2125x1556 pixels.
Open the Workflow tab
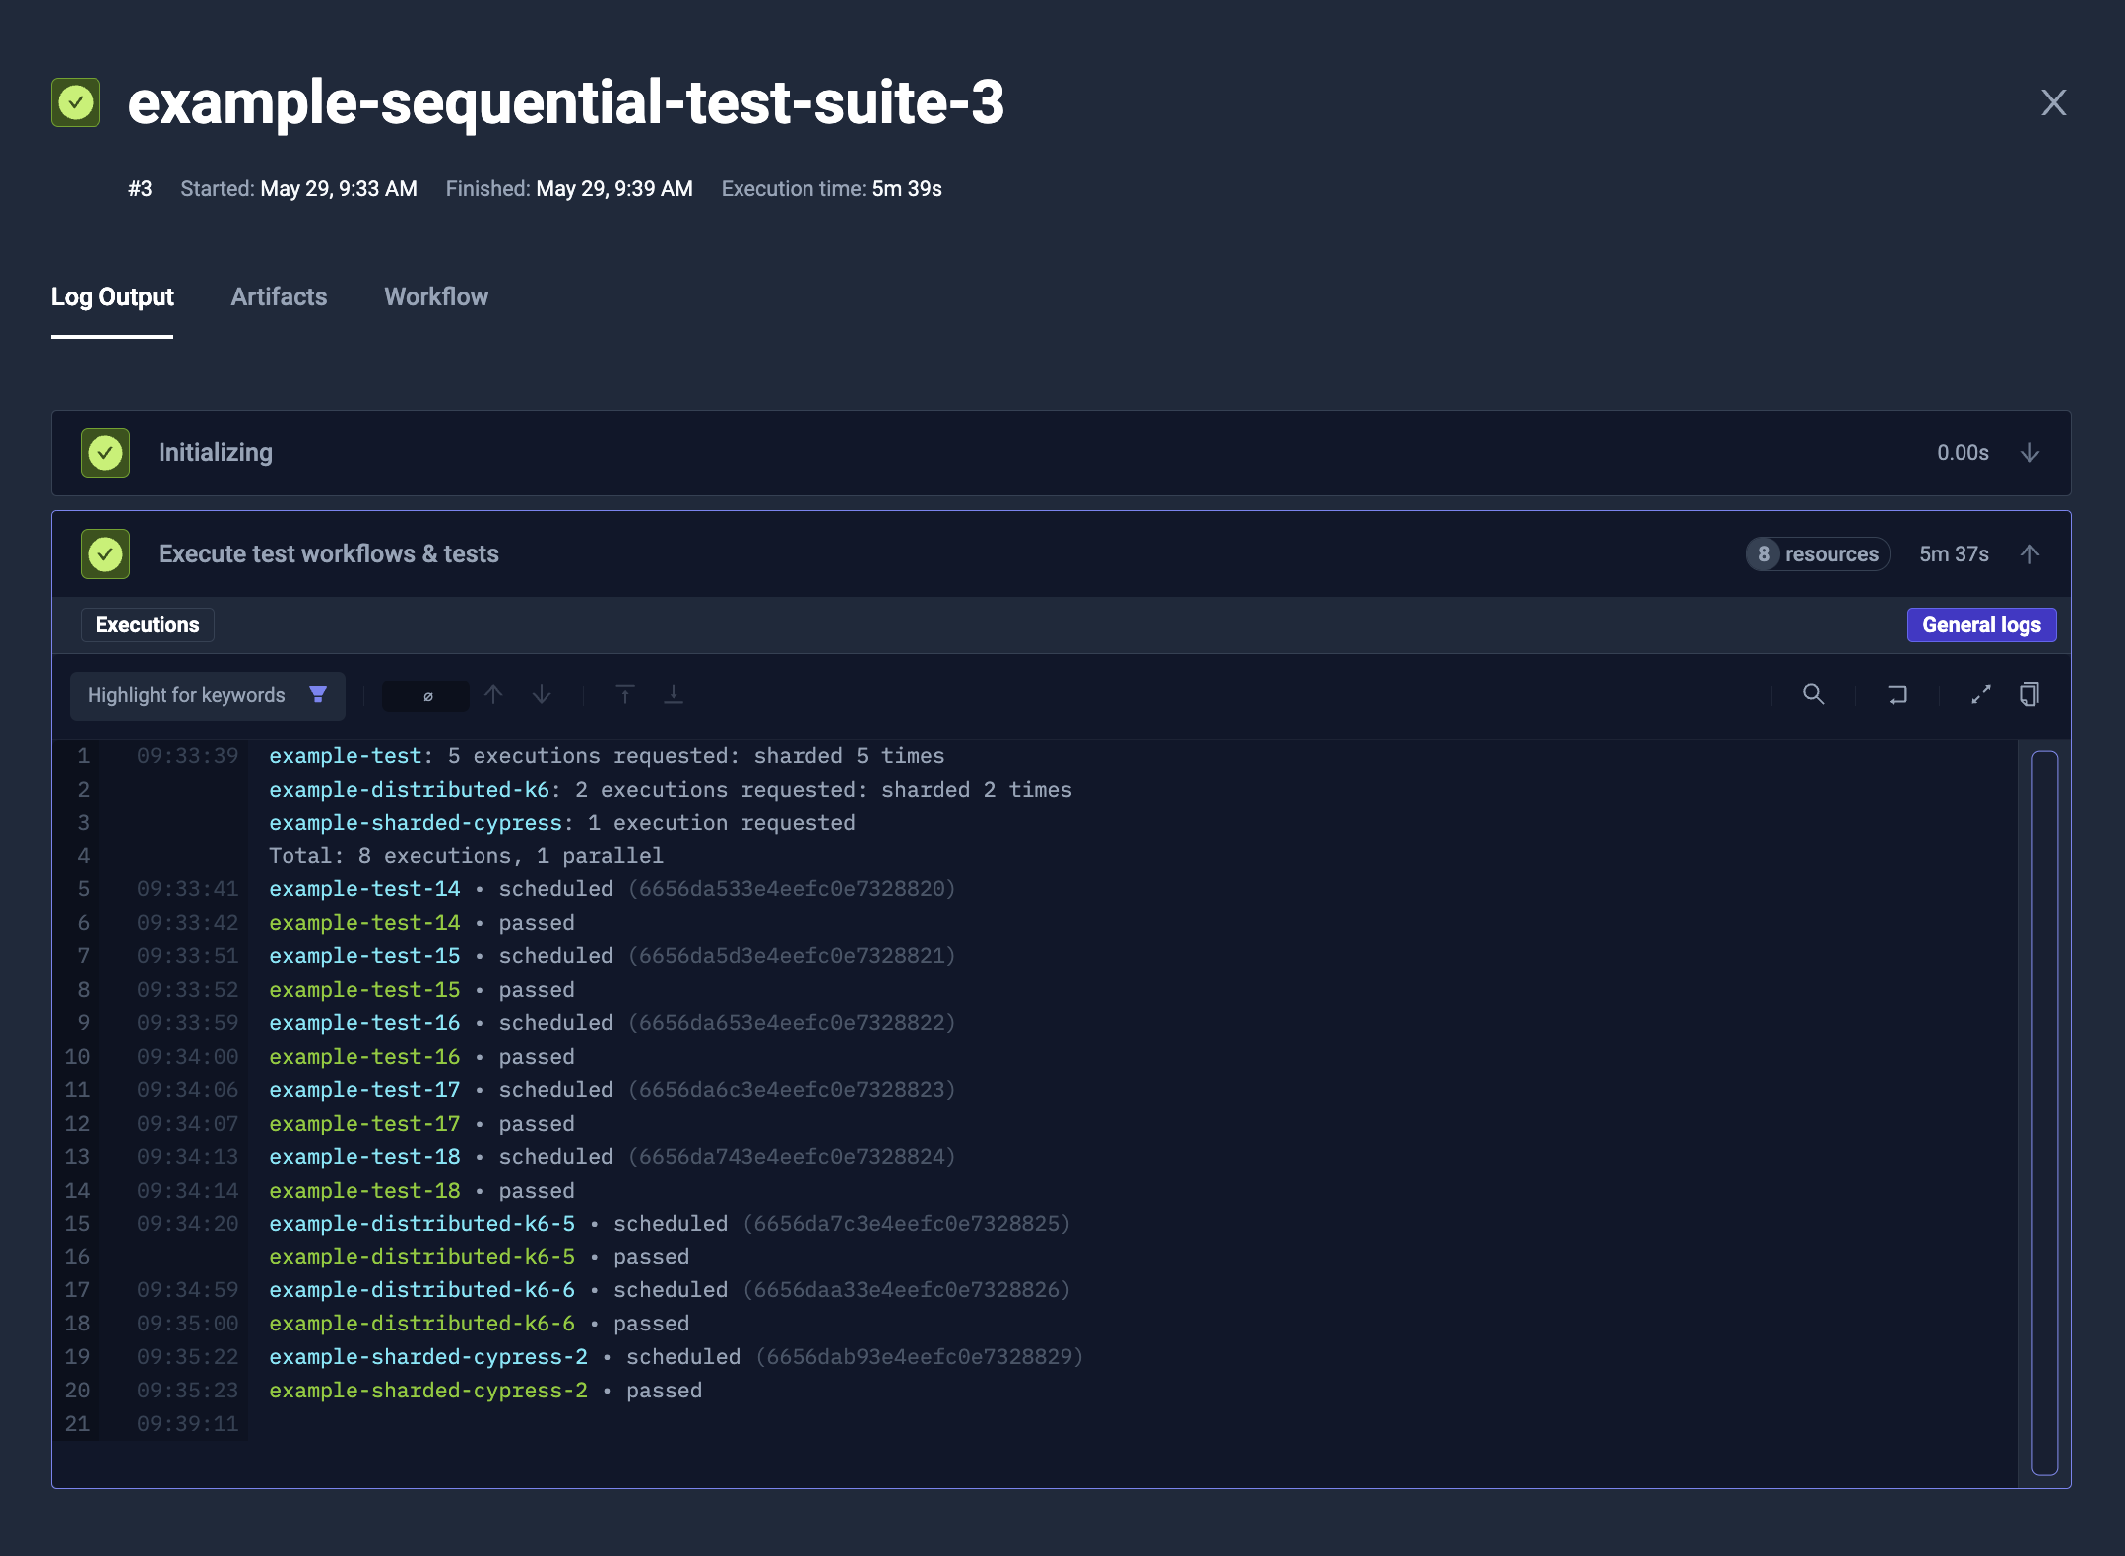(x=435, y=296)
